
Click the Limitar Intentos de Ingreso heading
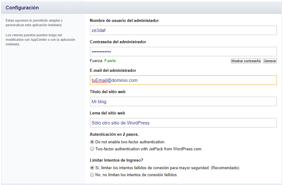coord(116,160)
